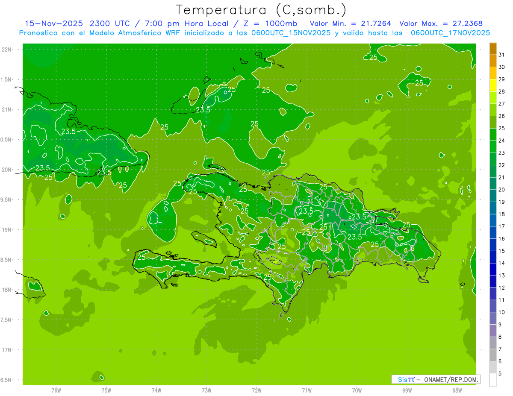513x396 pixels.
Task: Click the yellow swatch between 28 and 29
Action: 493,86
